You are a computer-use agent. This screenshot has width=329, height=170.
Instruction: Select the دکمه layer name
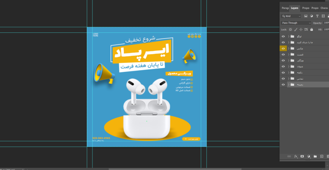pos(300,73)
